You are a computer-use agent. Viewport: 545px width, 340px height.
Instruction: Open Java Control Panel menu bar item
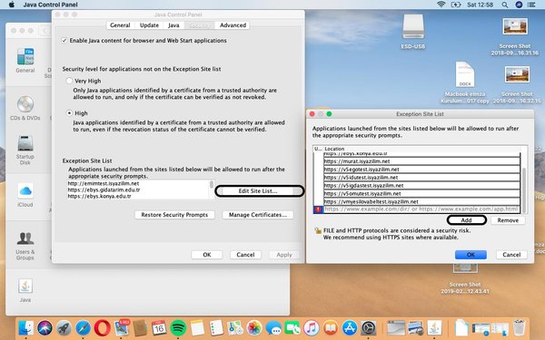point(50,5)
